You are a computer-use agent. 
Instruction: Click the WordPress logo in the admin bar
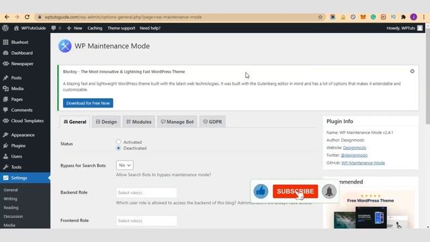5,28
